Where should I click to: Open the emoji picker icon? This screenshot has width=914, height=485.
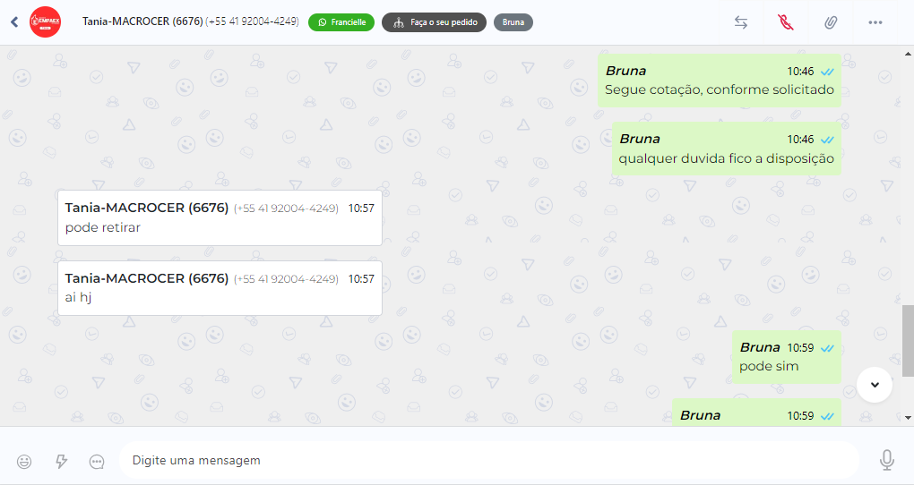(x=24, y=462)
